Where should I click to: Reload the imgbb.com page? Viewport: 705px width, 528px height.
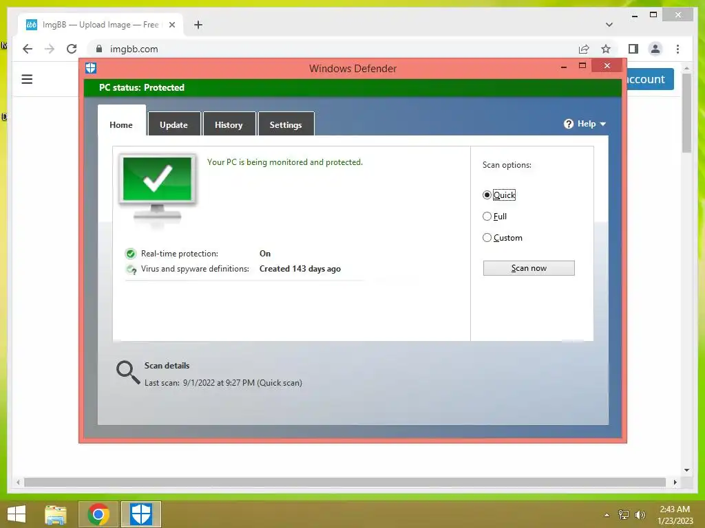(x=72, y=49)
